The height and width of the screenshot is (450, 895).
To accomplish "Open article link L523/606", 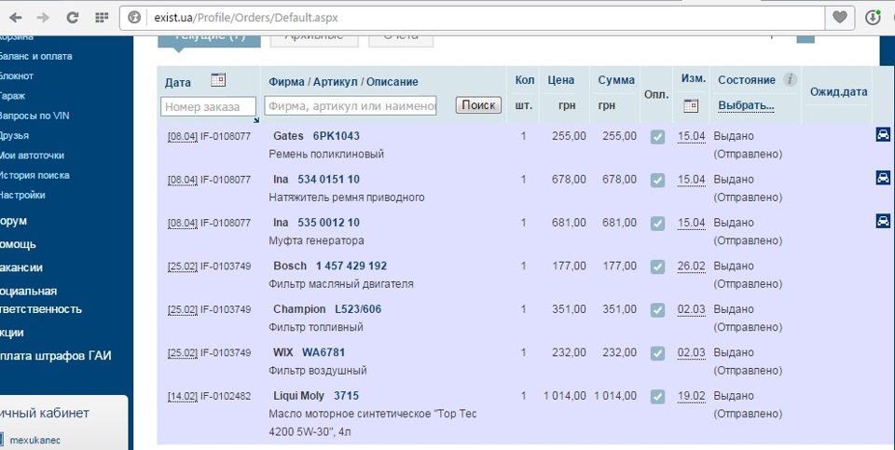I will tap(358, 309).
